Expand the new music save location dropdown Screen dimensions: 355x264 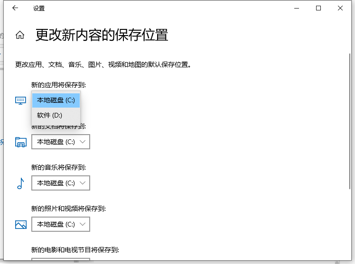coord(61,183)
